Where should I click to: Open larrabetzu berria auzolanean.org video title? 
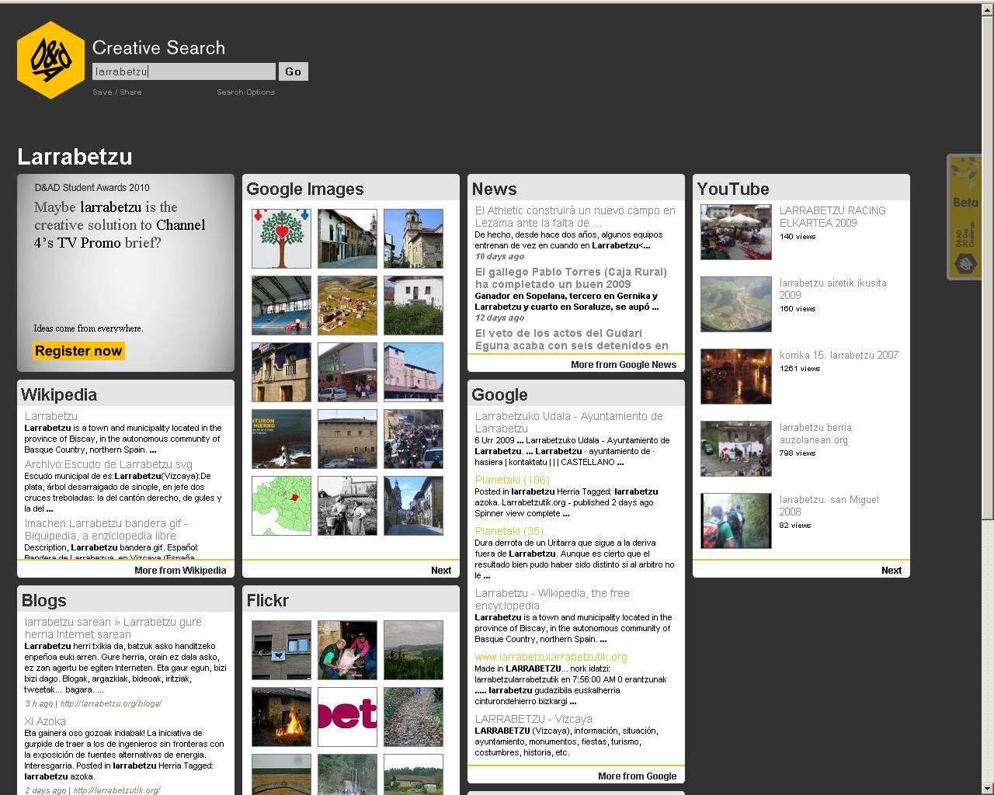[817, 433]
